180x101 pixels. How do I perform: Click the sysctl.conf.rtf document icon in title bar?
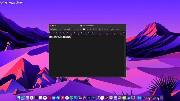click(x=81, y=26)
